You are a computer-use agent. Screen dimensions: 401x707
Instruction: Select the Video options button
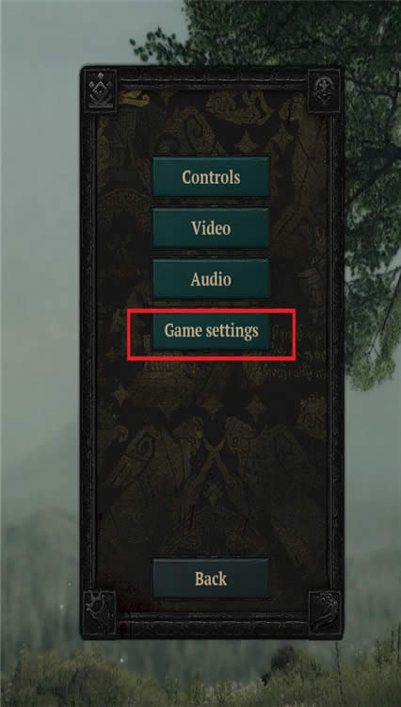211,228
